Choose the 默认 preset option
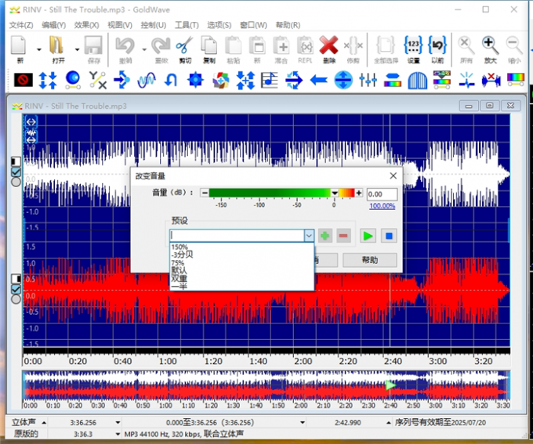This screenshot has width=533, height=444. coord(241,271)
